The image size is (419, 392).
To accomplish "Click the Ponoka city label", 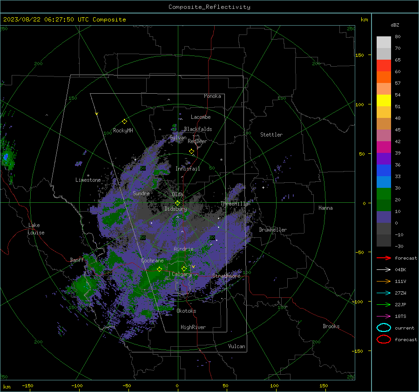I will click(212, 96).
